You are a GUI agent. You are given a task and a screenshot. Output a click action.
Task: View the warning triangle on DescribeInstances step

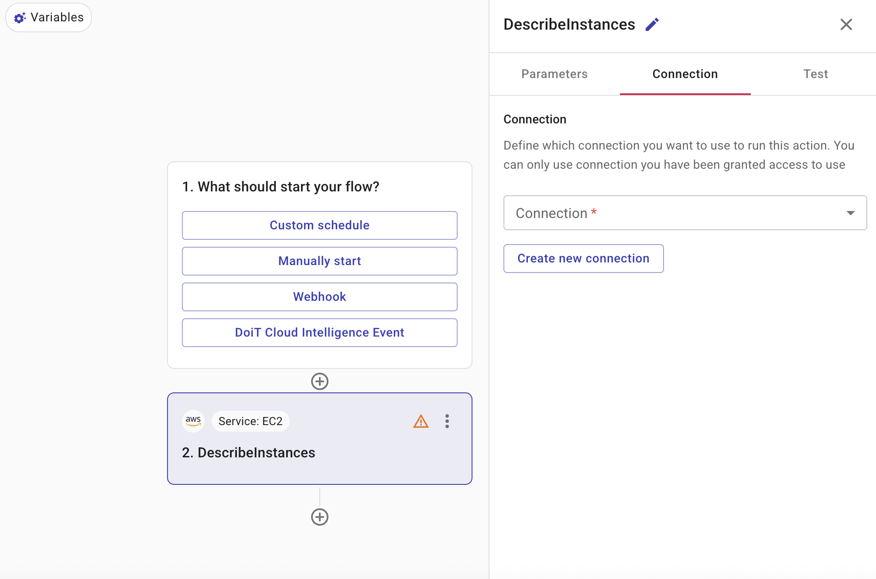click(420, 421)
